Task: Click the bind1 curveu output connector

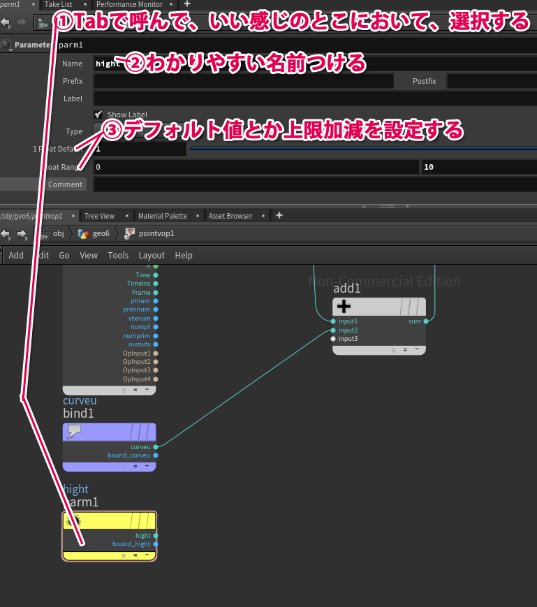Action: (x=156, y=447)
